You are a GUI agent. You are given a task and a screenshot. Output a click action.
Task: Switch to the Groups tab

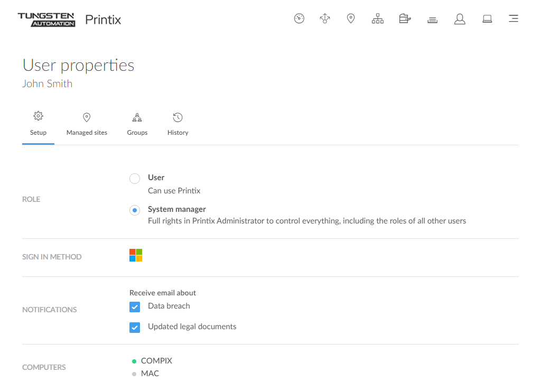(137, 124)
